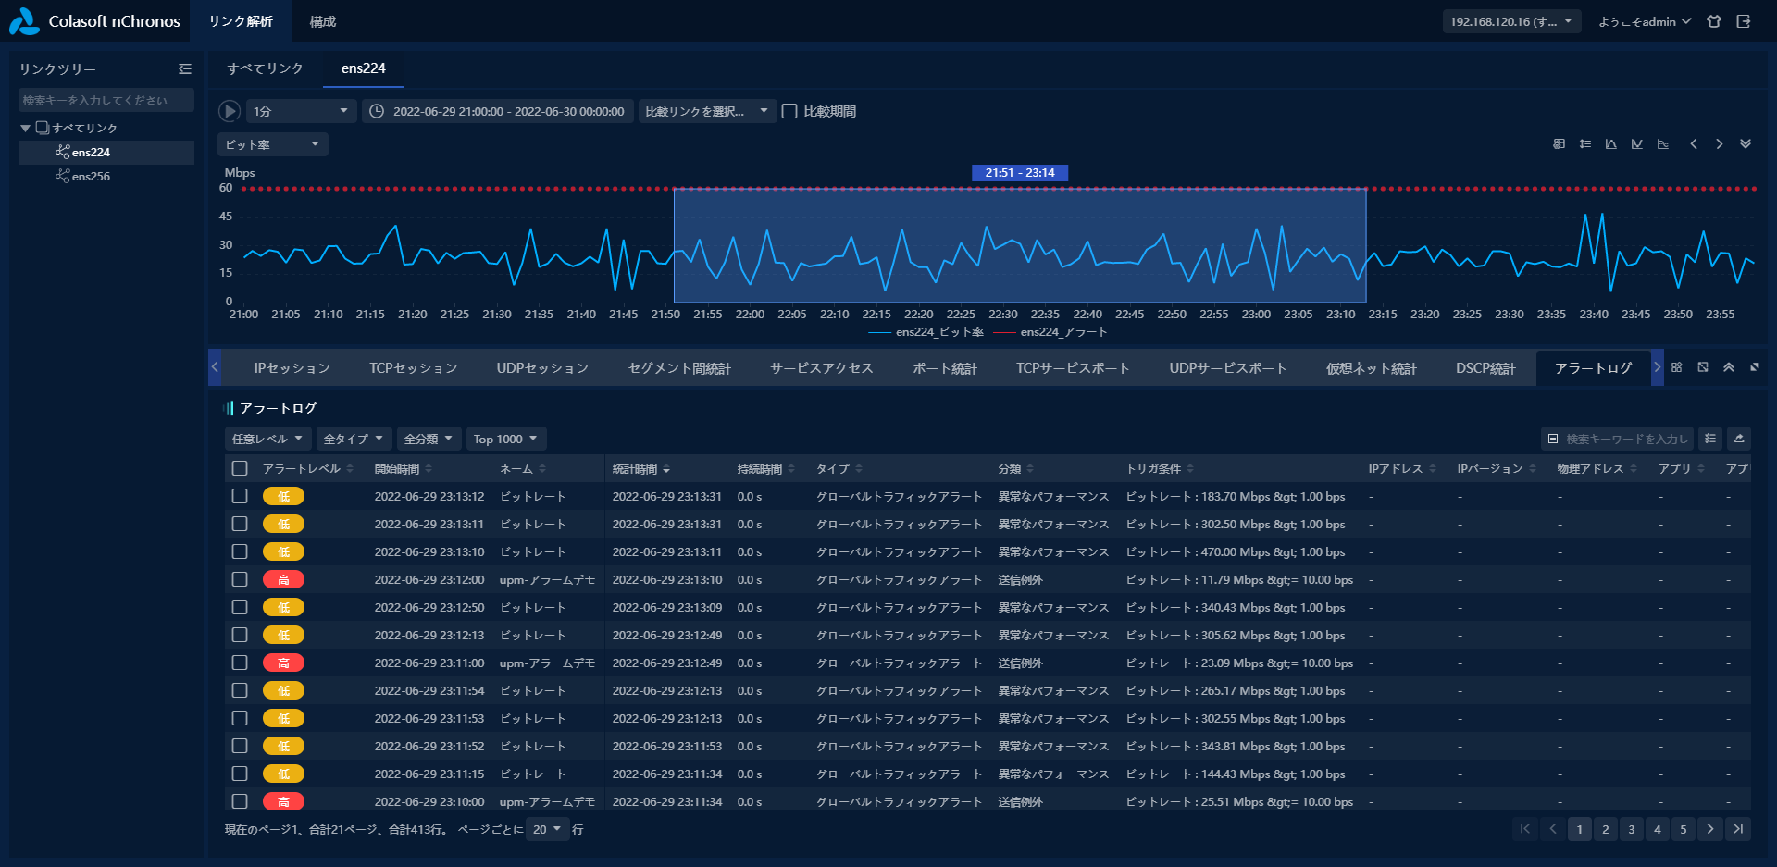The image size is (1777, 867).
Task: Open the 構成 menu tab
Action: 322,21
